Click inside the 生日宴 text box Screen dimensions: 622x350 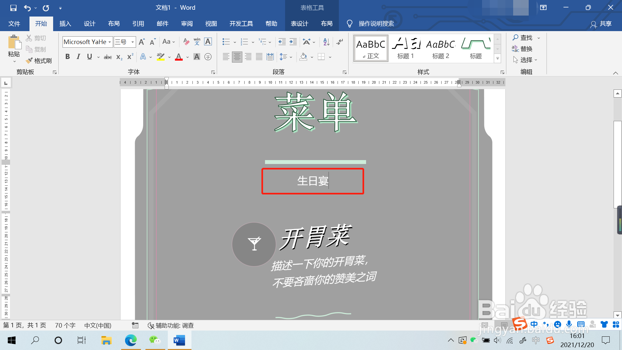click(x=312, y=181)
